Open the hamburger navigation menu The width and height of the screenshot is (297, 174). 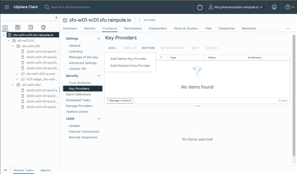(7, 7)
